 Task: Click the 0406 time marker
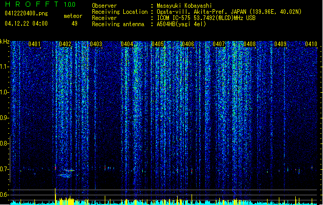(x=188, y=44)
